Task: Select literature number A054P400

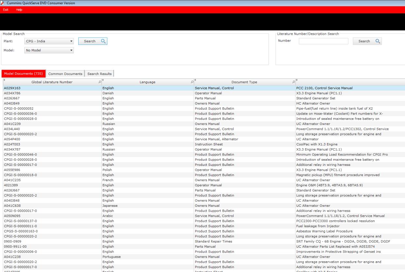Action: click(x=12, y=140)
